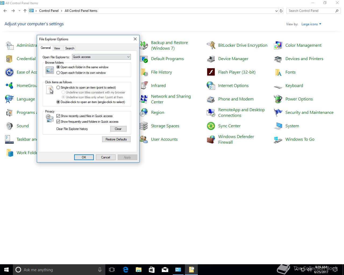Go up one level with the arrow
Viewport: 344px width, 275px height.
(25, 11)
